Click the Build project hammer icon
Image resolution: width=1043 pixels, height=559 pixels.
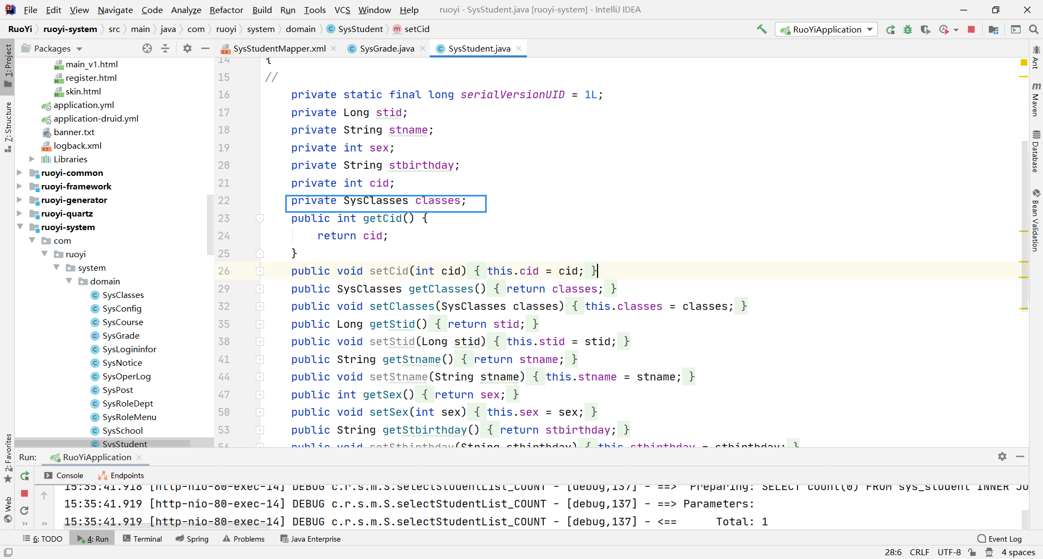[762, 29]
